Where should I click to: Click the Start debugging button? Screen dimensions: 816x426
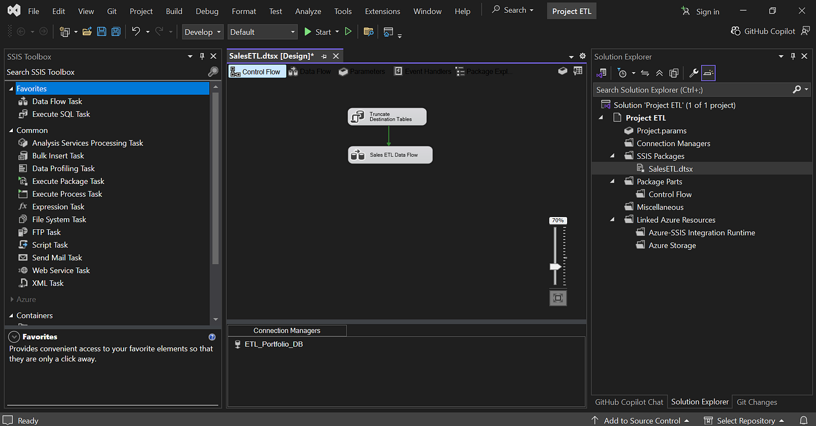318,32
